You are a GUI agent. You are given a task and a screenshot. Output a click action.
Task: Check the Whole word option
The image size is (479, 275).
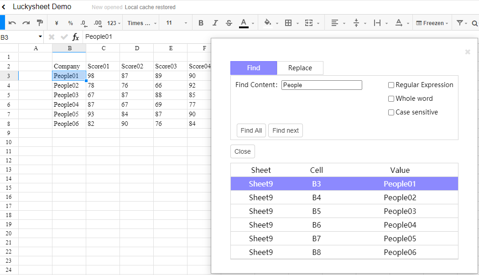pos(391,99)
